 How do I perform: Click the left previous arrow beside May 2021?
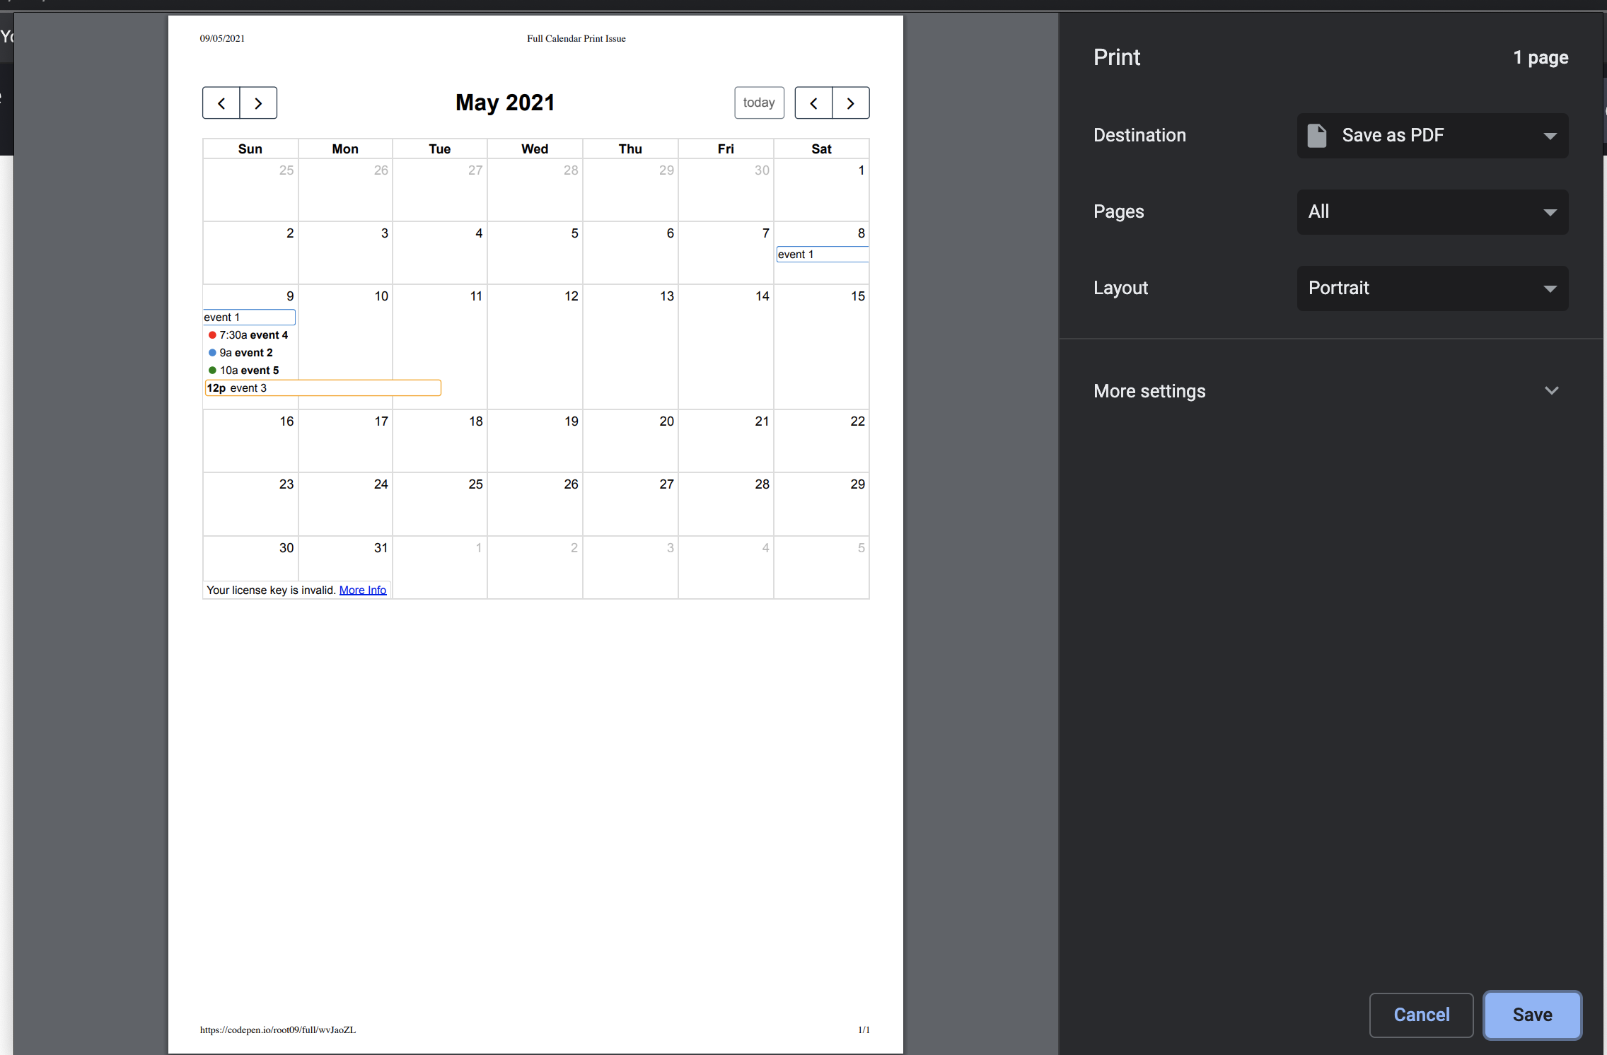pos(221,103)
